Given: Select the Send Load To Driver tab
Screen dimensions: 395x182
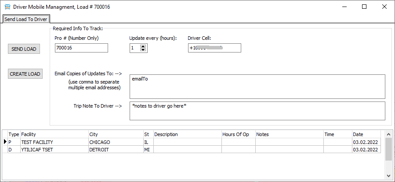Looking at the screenshot, I should pos(25,19).
